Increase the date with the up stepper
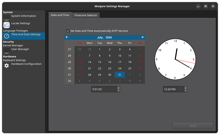Image resolution: width=220 pixels, height=135 pixels. point(118,88)
